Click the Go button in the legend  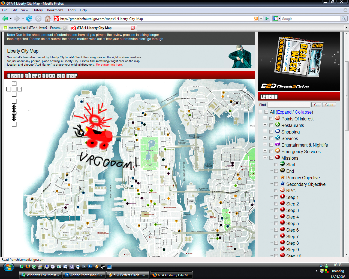pos(316,105)
